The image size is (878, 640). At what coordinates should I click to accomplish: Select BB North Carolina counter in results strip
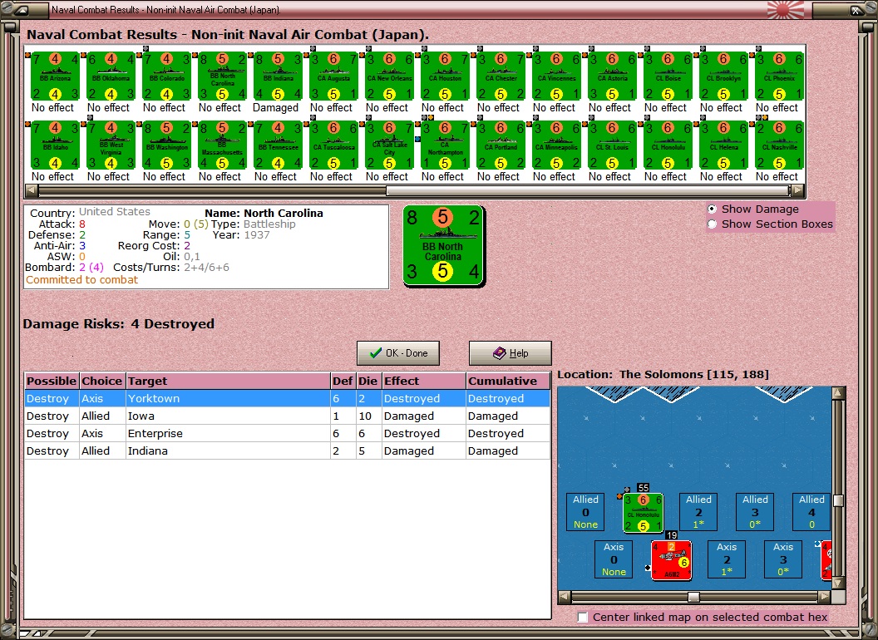click(x=222, y=76)
